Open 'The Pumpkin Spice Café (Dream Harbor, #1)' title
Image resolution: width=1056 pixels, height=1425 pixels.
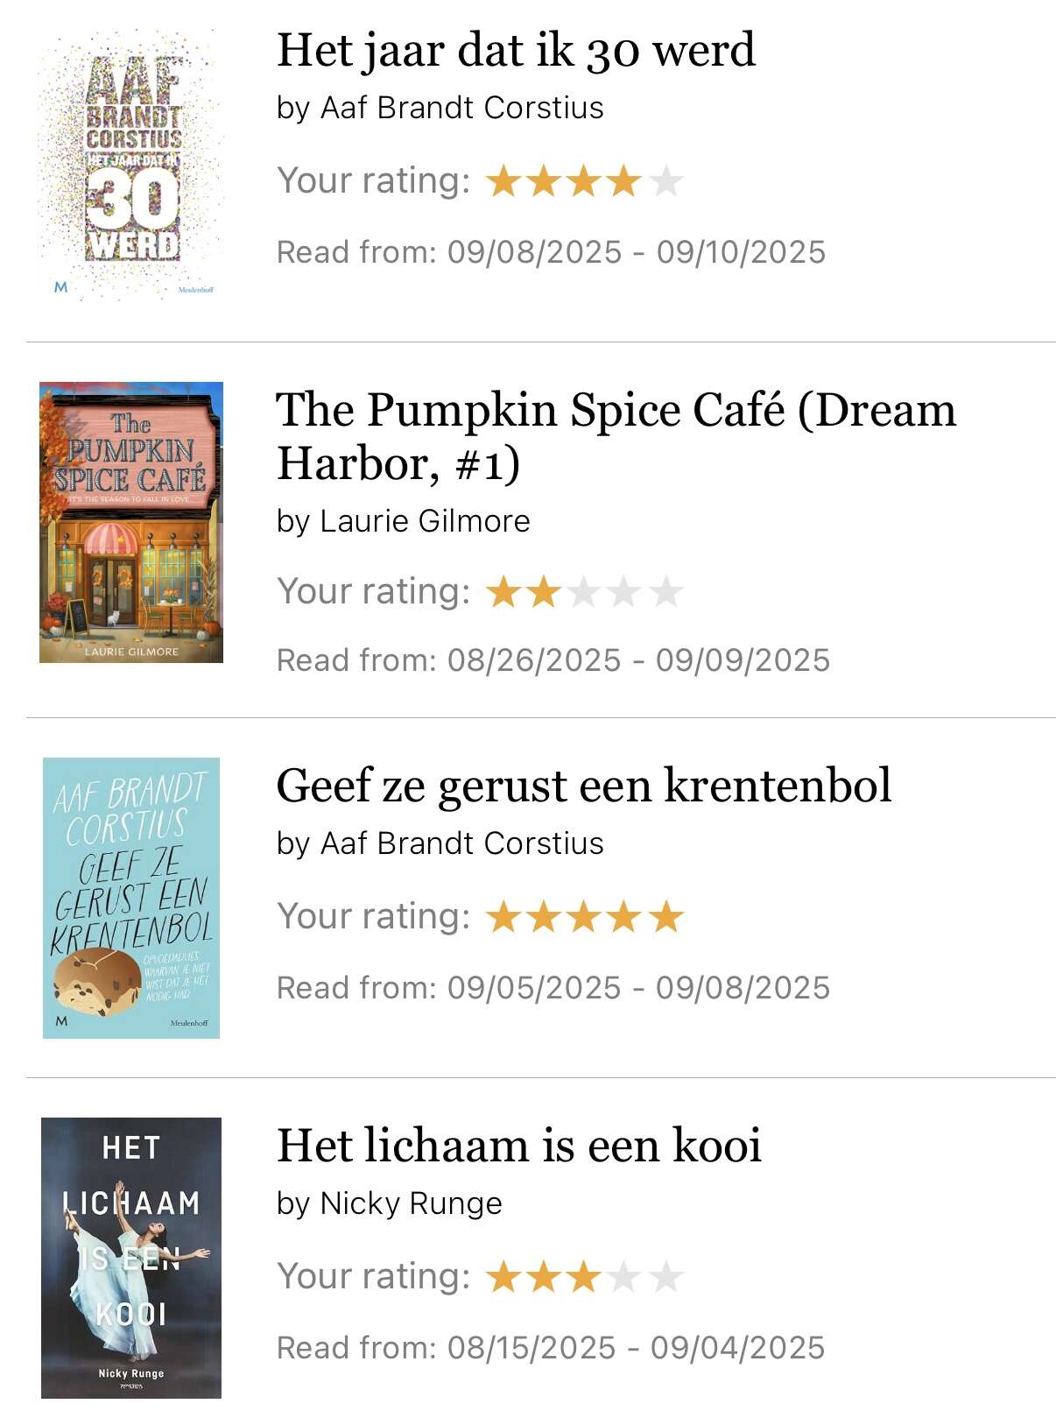[x=616, y=435]
